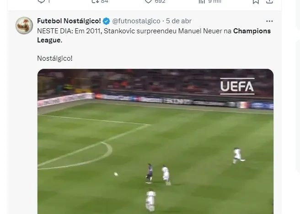Open the views analytics bar-chart icon

coord(202,1)
